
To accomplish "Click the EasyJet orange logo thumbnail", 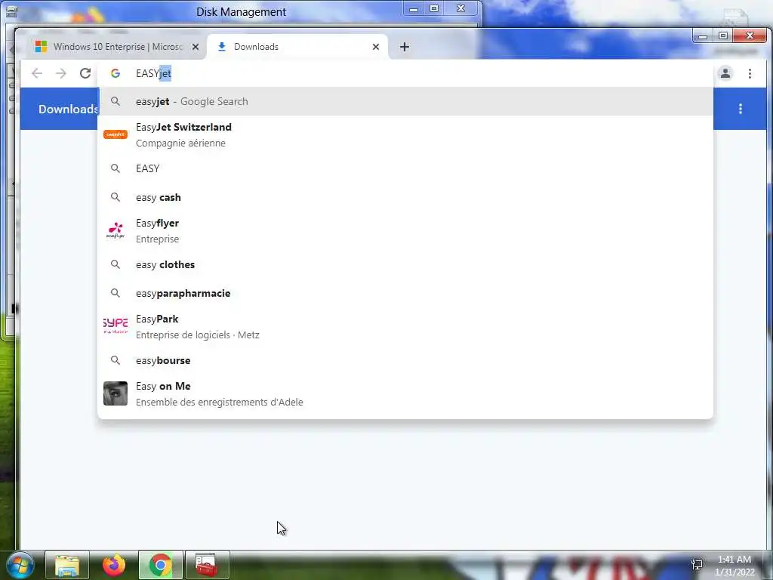I will (115, 134).
